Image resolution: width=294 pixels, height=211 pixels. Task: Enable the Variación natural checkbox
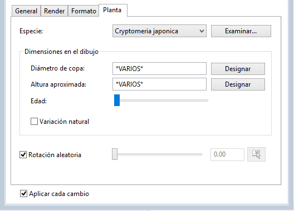coord(34,122)
